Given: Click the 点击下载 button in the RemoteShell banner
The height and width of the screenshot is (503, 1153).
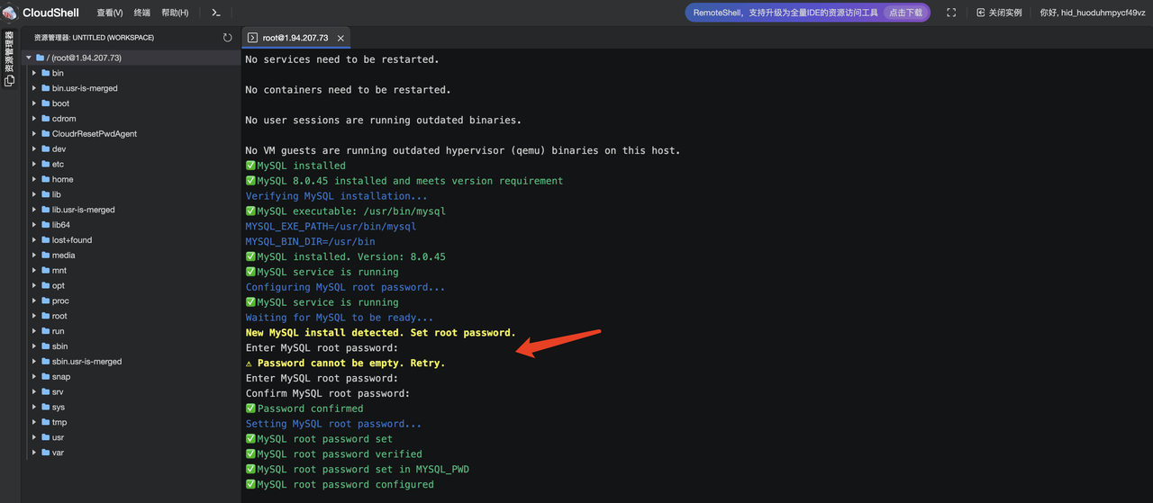Looking at the screenshot, I should coord(905,13).
